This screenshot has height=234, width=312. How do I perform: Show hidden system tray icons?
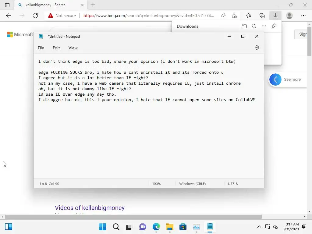[259, 227]
